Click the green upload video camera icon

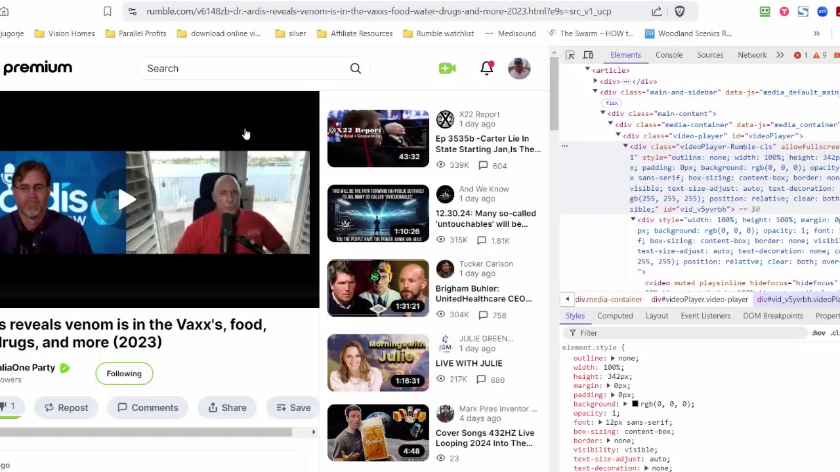[448, 68]
